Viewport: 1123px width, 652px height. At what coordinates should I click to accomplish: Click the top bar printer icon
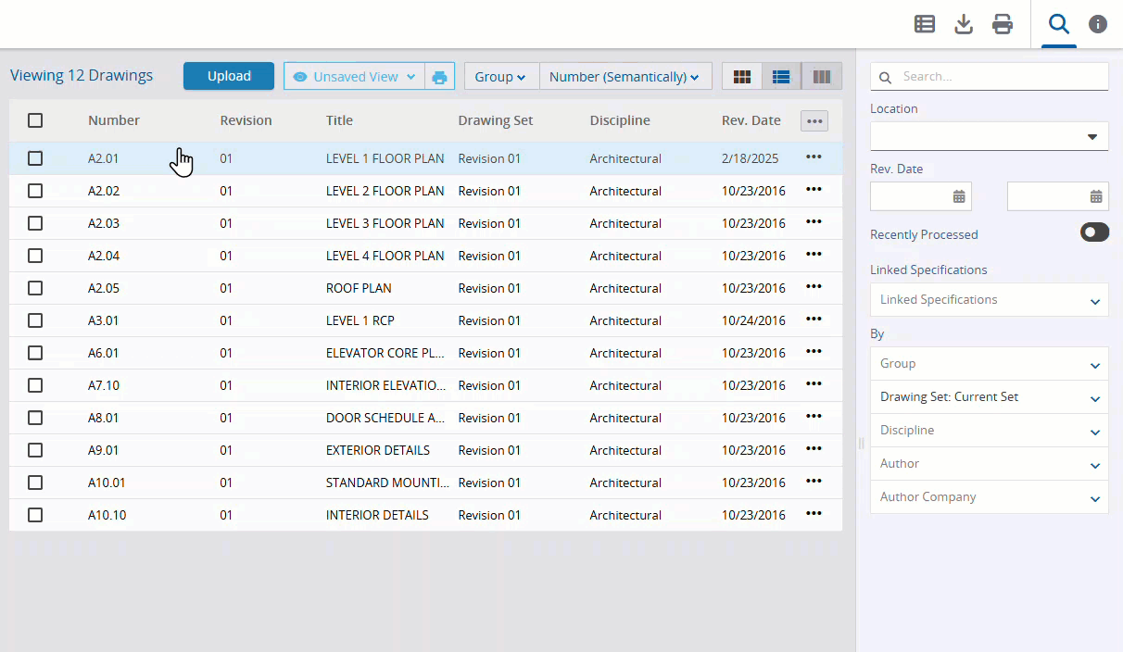1003,24
